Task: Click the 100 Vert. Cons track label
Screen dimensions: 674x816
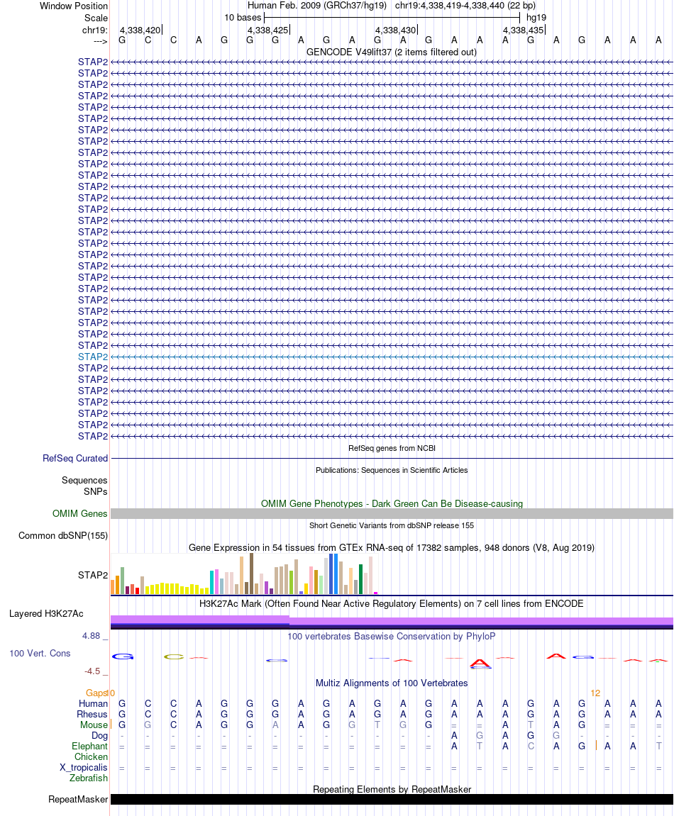Action: point(40,653)
